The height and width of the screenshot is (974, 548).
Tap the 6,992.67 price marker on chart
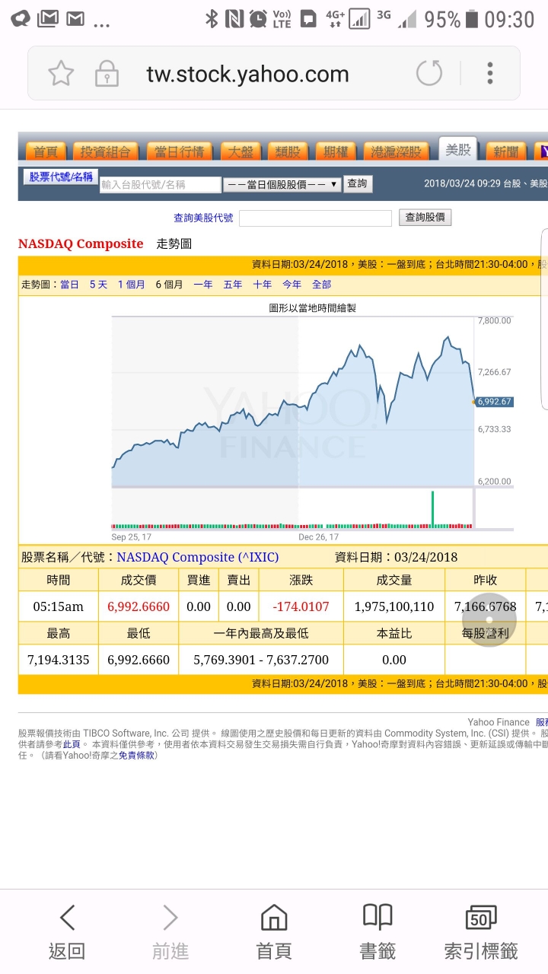tap(494, 402)
